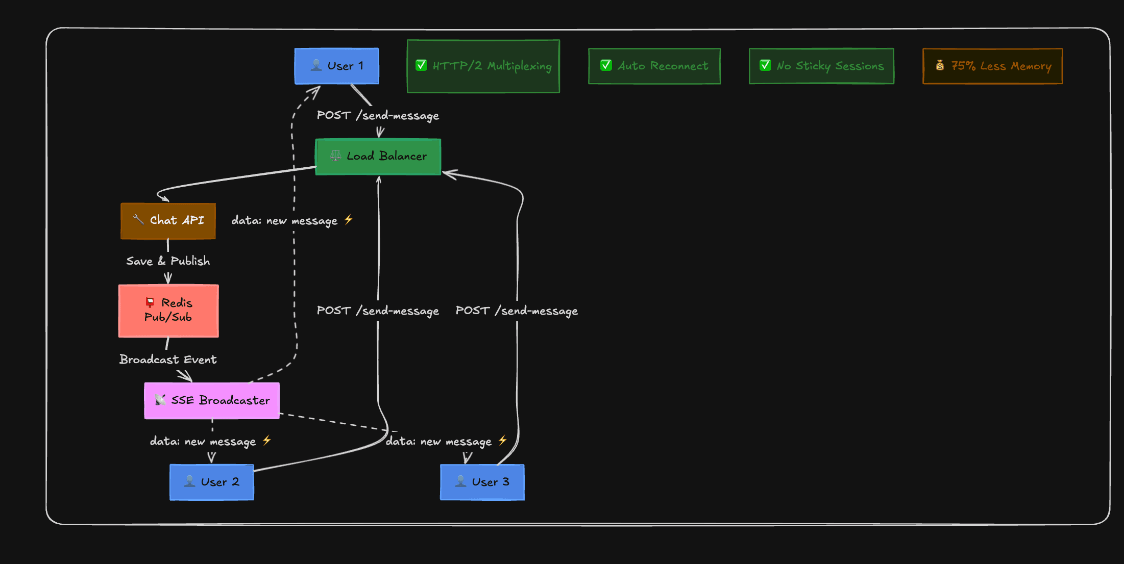Viewport: 1124px width, 564px height.
Task: Click the pushpin icon on Redis Pub/Sub
Action: point(150,302)
